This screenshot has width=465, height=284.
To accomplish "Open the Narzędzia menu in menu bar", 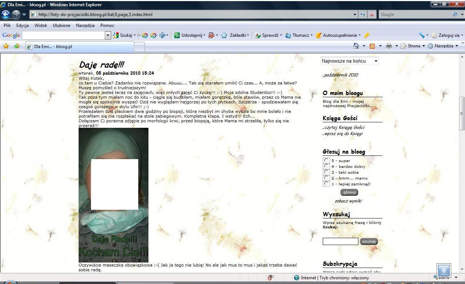I will click(x=85, y=25).
